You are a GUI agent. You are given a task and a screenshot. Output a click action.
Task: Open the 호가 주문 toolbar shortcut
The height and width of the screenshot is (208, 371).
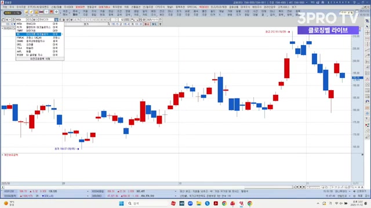point(179,13)
